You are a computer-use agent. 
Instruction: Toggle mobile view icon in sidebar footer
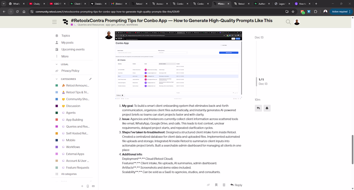(88, 186)
